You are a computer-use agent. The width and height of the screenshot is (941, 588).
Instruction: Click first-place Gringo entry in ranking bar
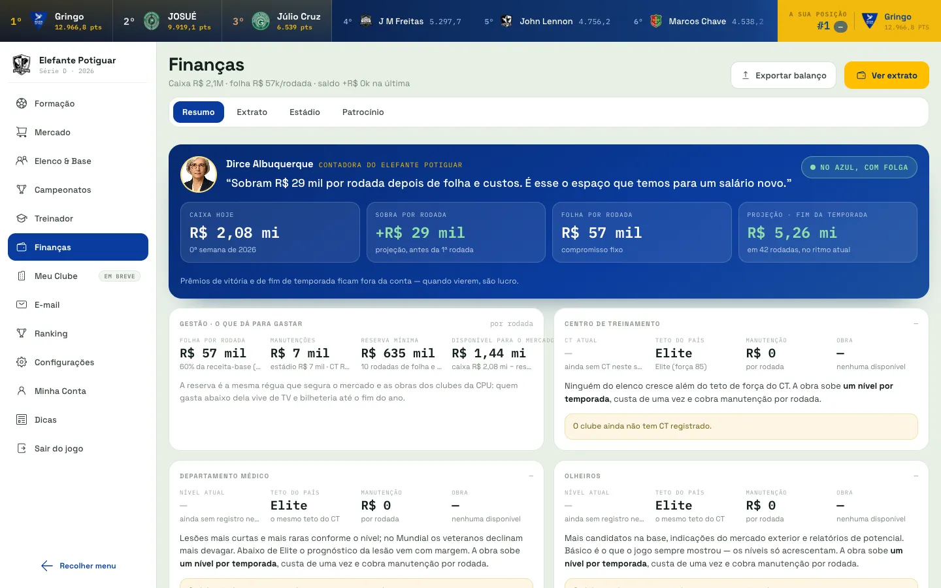pyautogui.click(x=56, y=21)
